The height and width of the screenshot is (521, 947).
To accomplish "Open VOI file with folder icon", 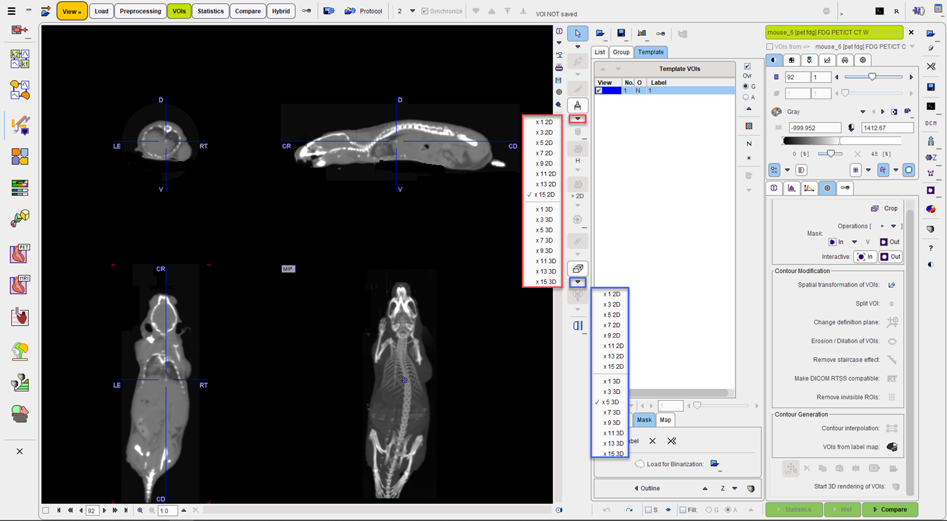I will (x=600, y=33).
